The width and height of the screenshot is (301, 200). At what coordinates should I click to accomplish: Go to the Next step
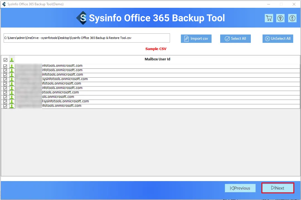click(278, 188)
